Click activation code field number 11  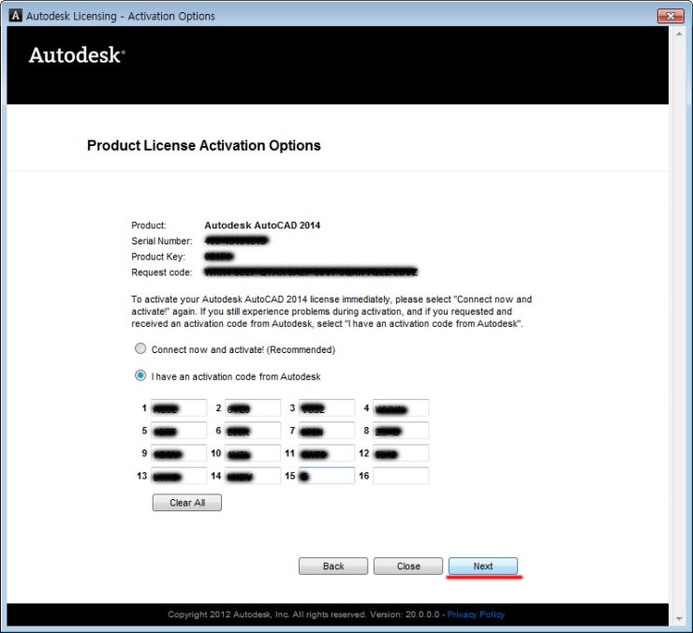click(x=327, y=453)
